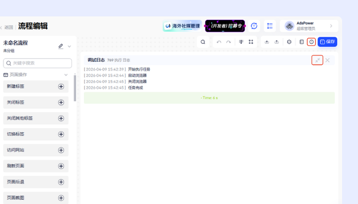
Task: Undo the last flow edit
Action: coord(219,42)
